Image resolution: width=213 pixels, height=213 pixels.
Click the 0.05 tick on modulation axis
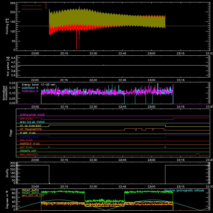12,98
